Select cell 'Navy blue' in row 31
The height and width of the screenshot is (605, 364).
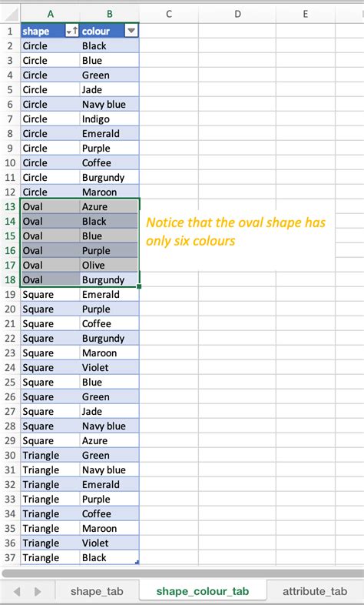(110, 470)
